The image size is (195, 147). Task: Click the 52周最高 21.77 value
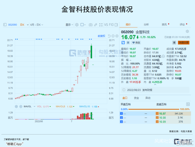tap(135, 67)
